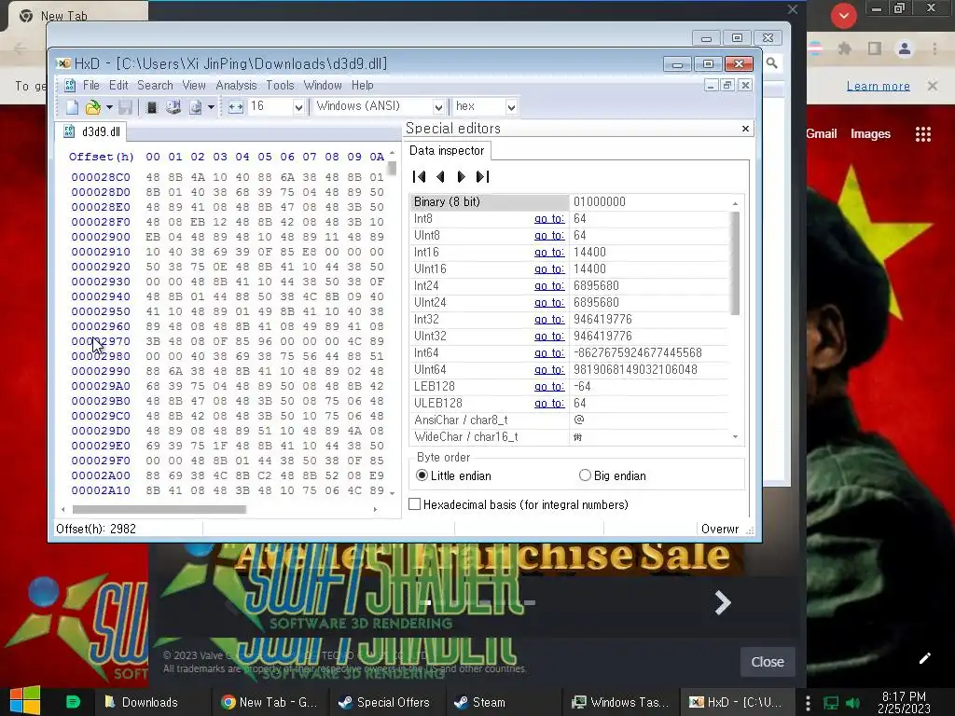Click 'go to:' link for Int24
This screenshot has height=716, width=955.
(x=549, y=286)
